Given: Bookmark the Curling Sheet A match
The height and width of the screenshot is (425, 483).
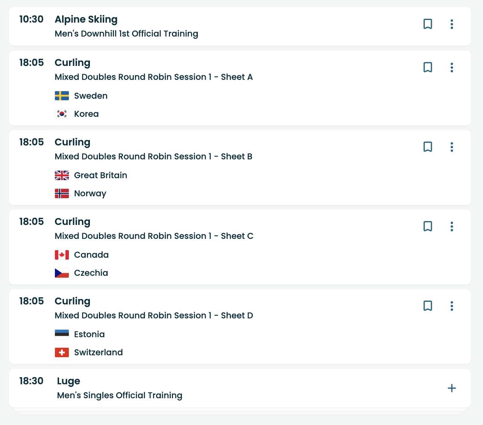Looking at the screenshot, I should pyautogui.click(x=428, y=67).
